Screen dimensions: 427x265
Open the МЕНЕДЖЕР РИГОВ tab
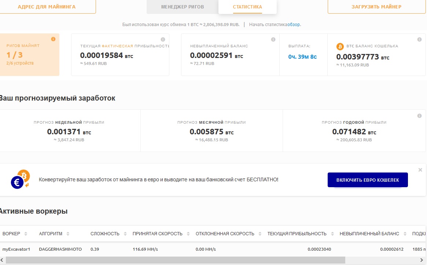tap(183, 7)
